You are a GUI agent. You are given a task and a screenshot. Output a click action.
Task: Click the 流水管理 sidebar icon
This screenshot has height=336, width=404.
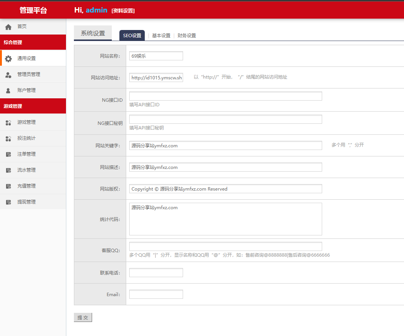[8, 170]
